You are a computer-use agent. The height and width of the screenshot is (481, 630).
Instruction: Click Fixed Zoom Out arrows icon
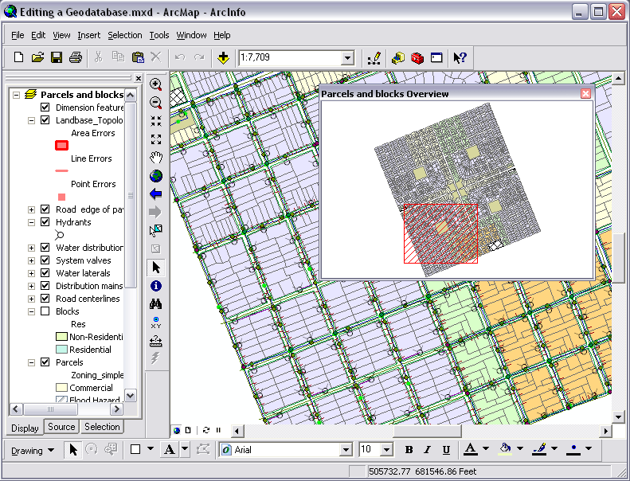coord(156,139)
